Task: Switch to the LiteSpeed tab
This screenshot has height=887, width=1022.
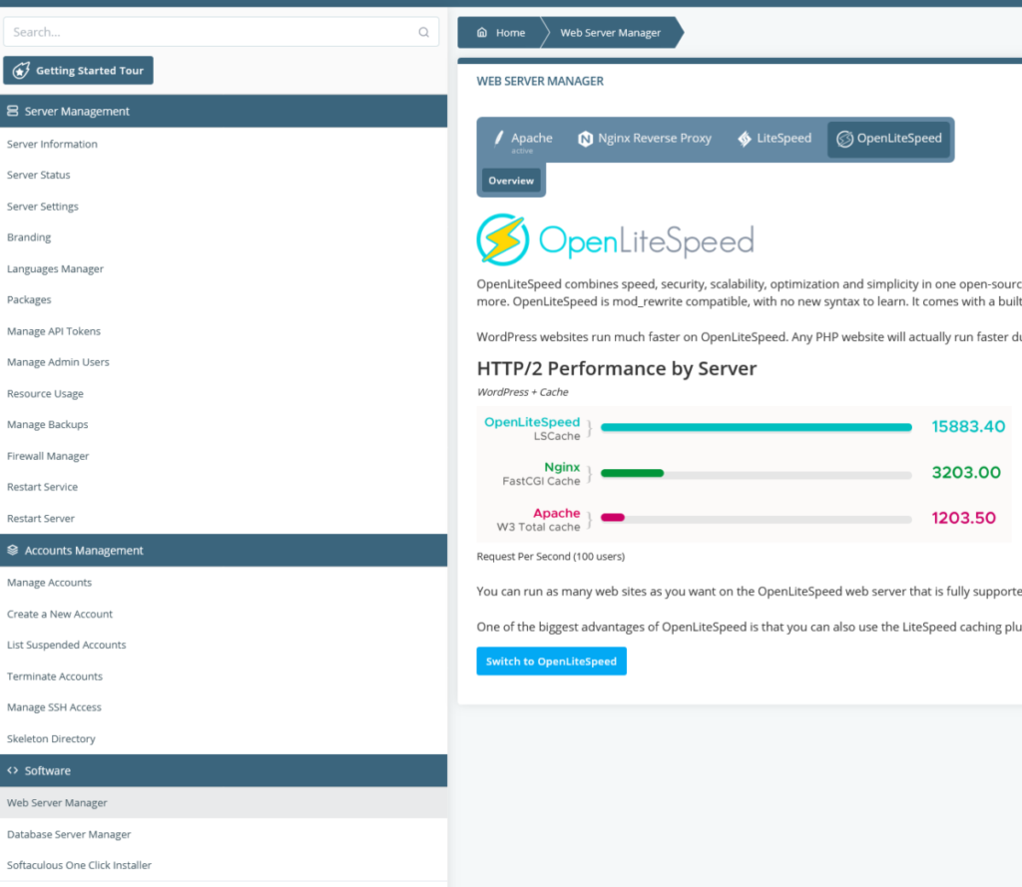Action: click(774, 138)
